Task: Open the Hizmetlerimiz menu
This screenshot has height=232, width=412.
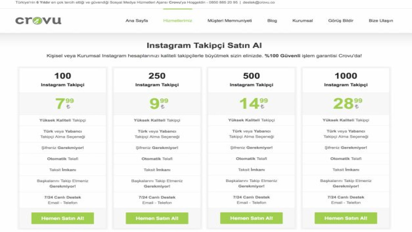Action: [x=177, y=21]
